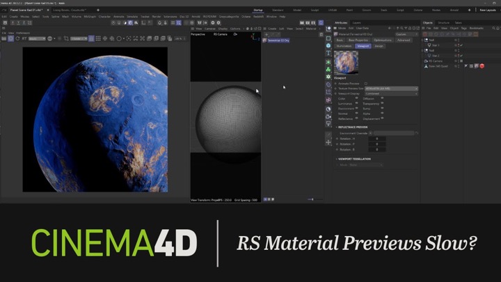Click the back arrow in Attributes manager
The width and height of the screenshot is (501, 282).
(x=390, y=28)
